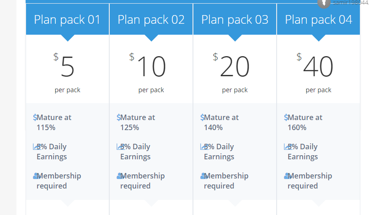
Task: Select the Plan pack 03 header
Action: [235, 19]
